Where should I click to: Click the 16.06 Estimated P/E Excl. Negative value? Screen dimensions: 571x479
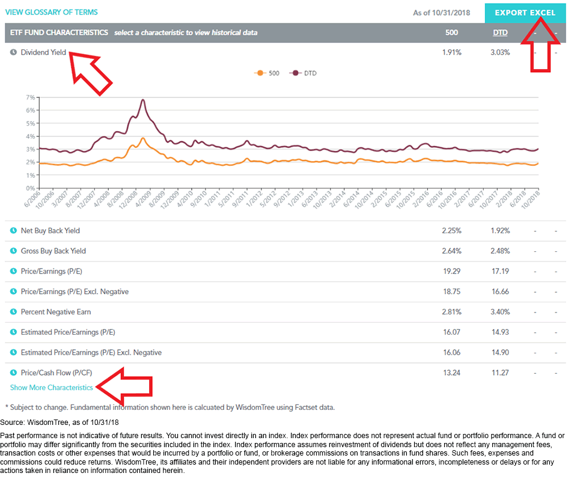click(451, 352)
